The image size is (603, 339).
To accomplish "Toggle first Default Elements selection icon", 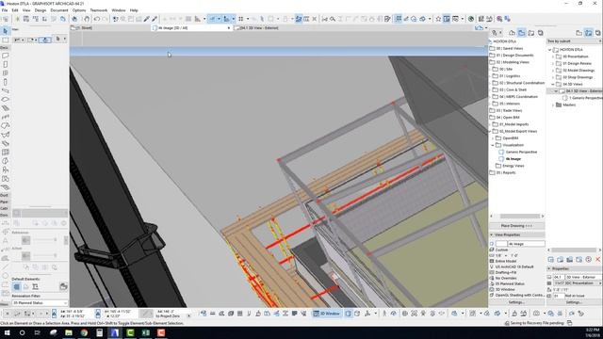I will (x=17, y=286).
